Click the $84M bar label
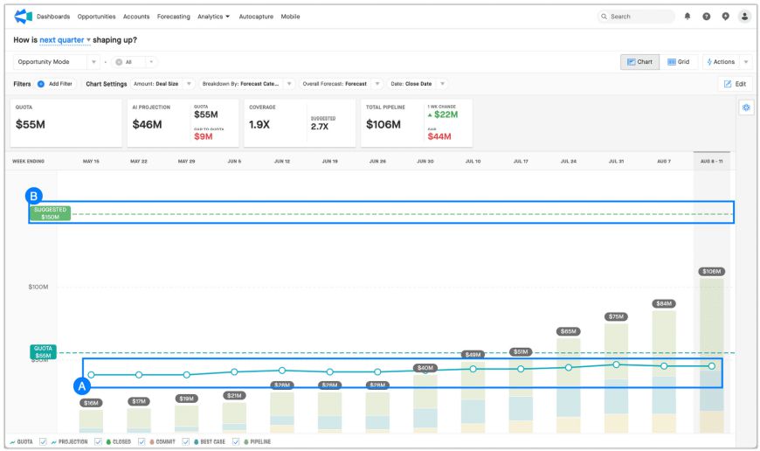The width and height of the screenshot is (760, 451). click(x=664, y=303)
